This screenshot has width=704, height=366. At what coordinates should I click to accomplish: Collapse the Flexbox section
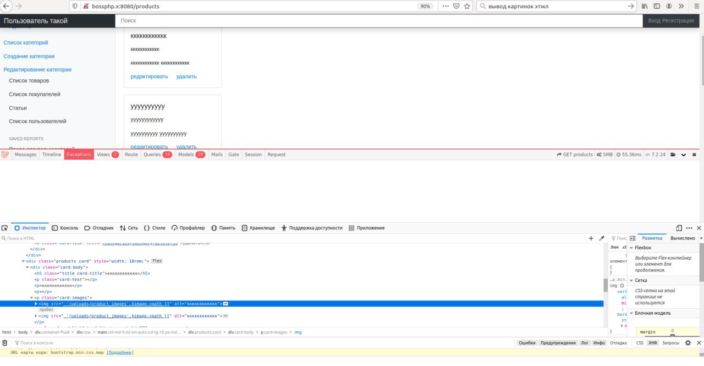[631, 248]
